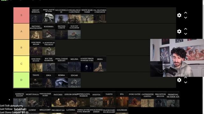Move D tier row up with chevron
Image resolution: width=204 pixels, height=114 pixels.
click(x=186, y=78)
